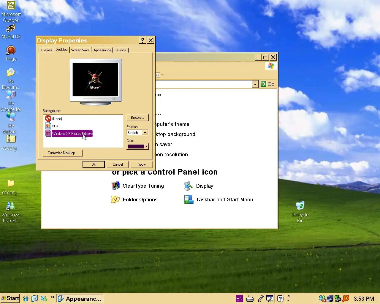Click the Safely Remove Hardware tray icon

point(338,299)
